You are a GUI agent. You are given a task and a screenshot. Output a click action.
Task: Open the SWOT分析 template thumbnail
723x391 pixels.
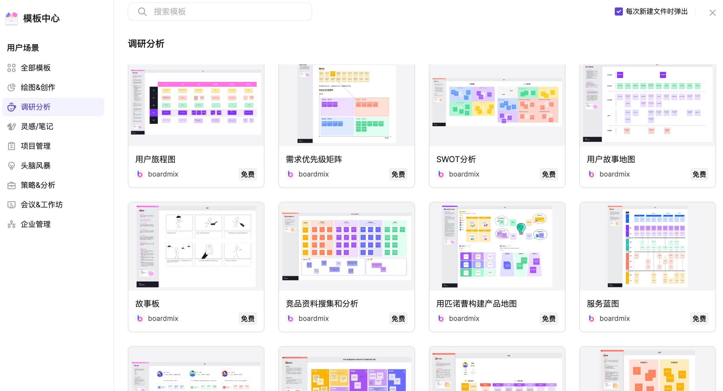497,105
